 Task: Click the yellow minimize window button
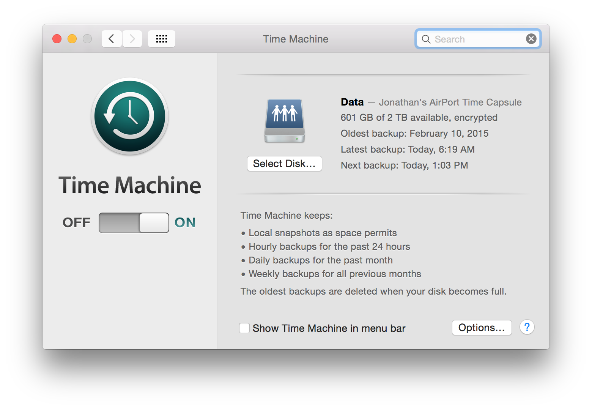click(72, 38)
